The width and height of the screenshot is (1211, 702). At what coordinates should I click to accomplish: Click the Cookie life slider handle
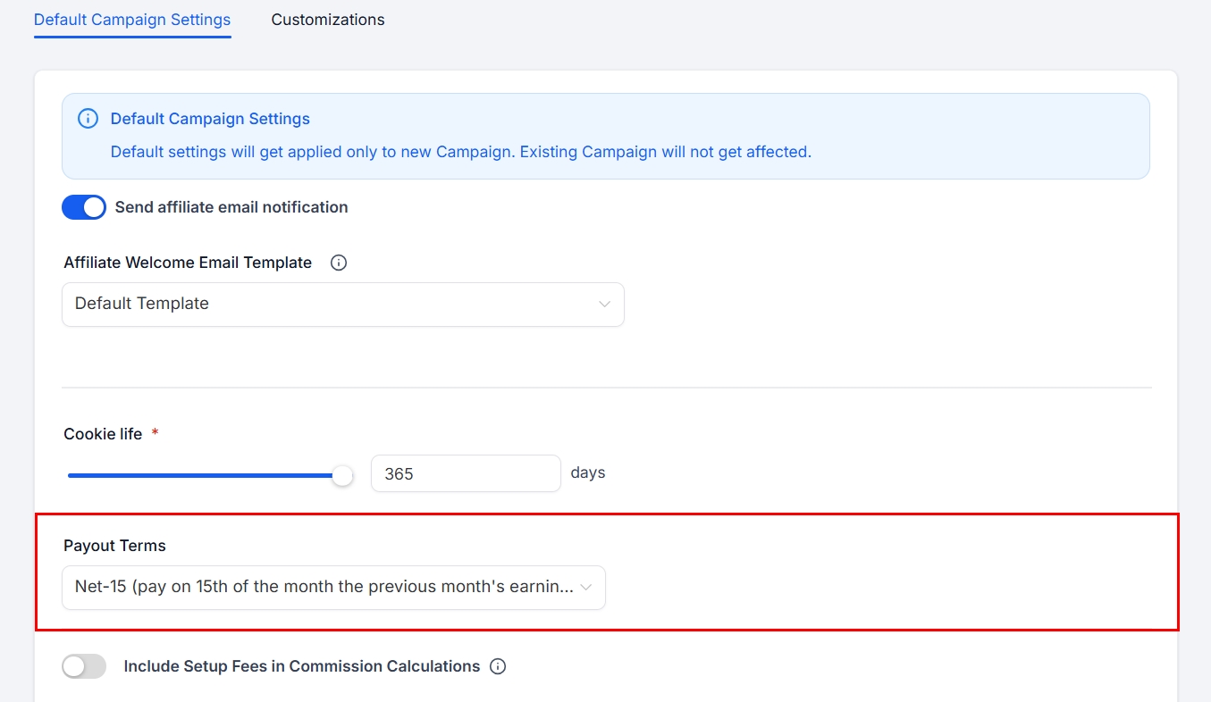[342, 476]
